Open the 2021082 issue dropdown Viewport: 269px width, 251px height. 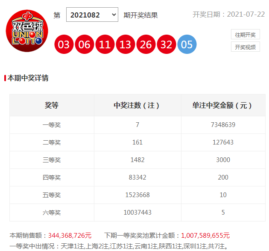[x=92, y=15]
